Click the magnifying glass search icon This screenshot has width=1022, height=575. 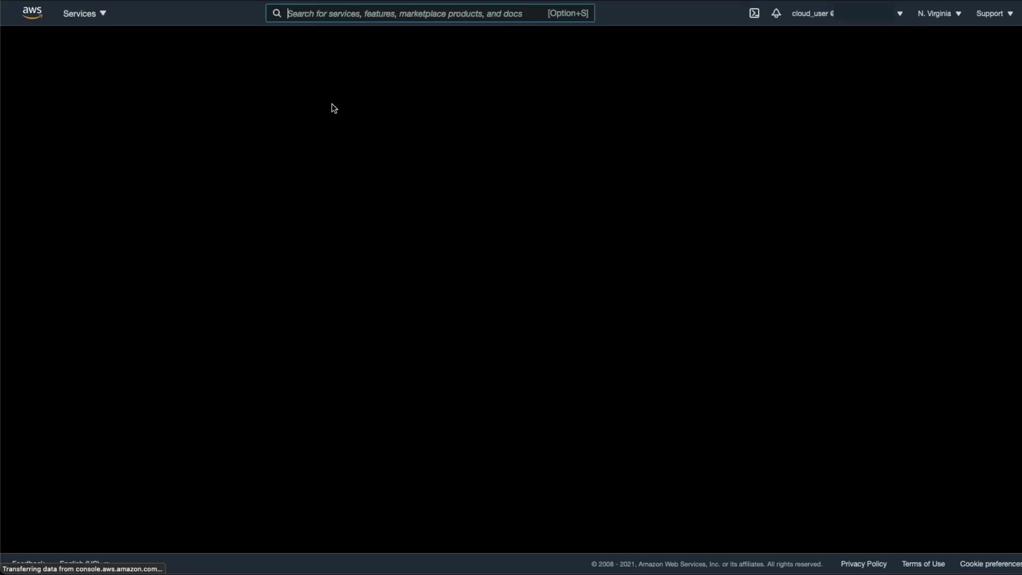tap(277, 13)
